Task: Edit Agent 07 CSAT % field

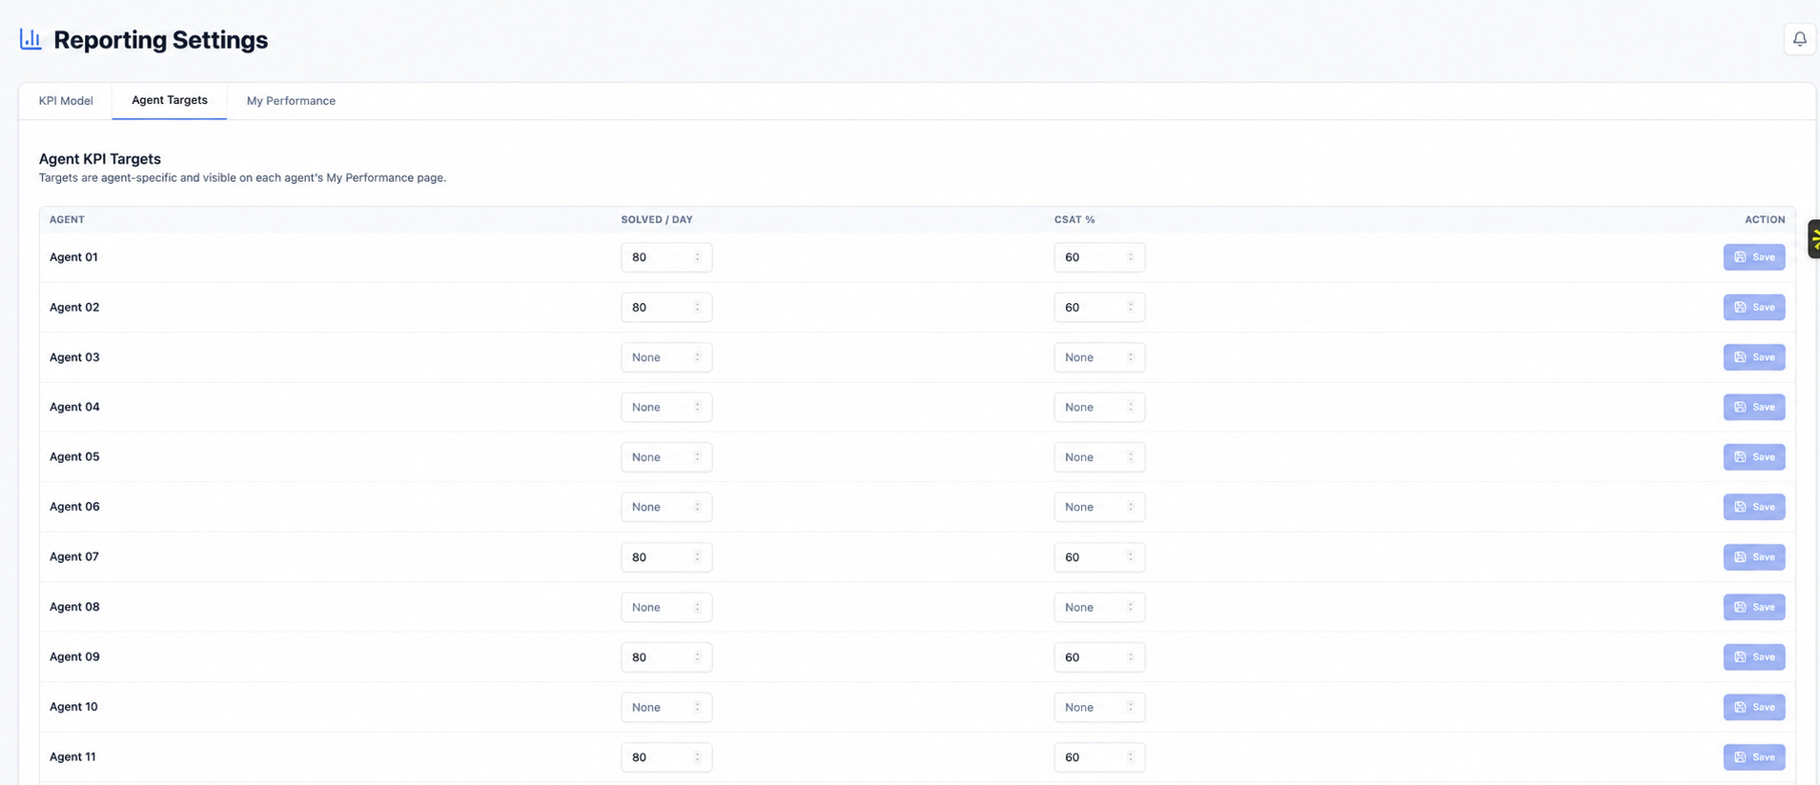Action: (x=1099, y=557)
